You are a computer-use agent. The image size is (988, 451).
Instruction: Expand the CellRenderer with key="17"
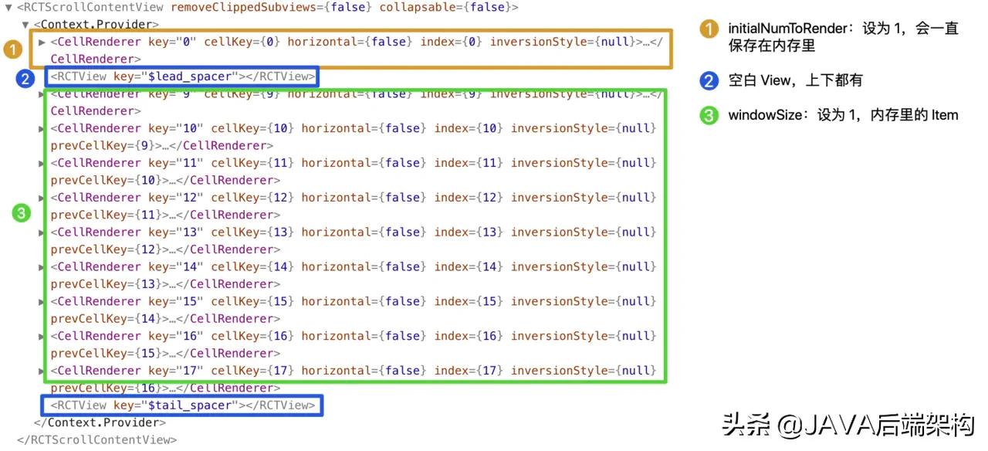pos(41,371)
